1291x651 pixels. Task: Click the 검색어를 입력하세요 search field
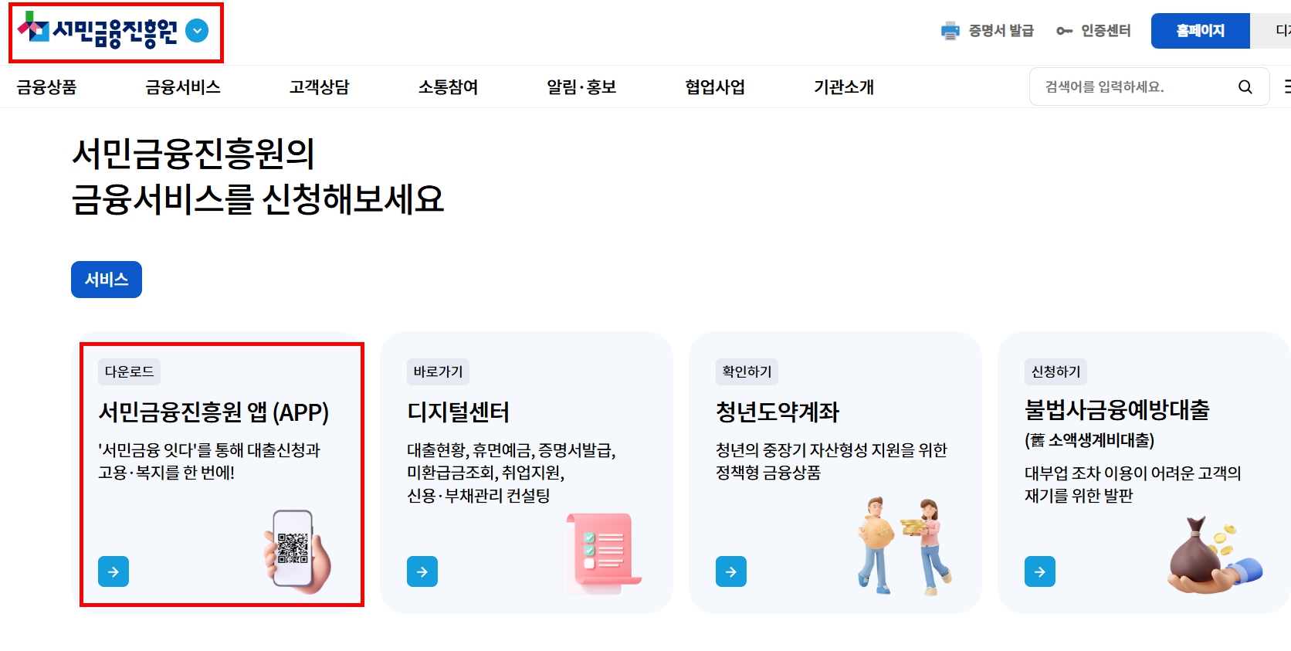(x=1135, y=86)
